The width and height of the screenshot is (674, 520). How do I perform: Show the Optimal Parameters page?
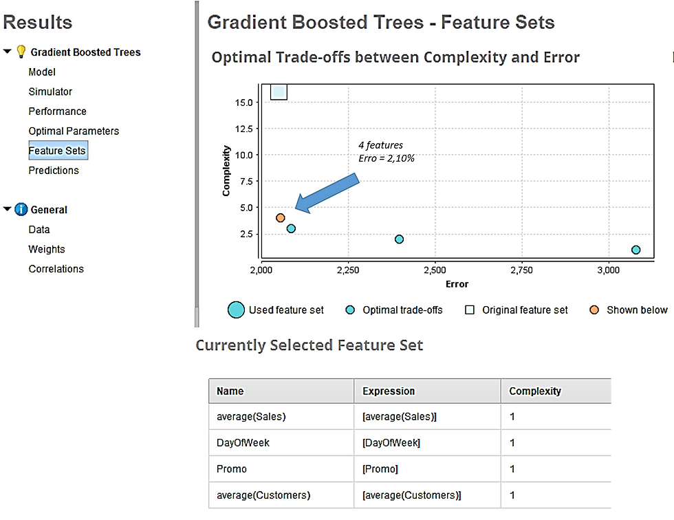coord(74,131)
